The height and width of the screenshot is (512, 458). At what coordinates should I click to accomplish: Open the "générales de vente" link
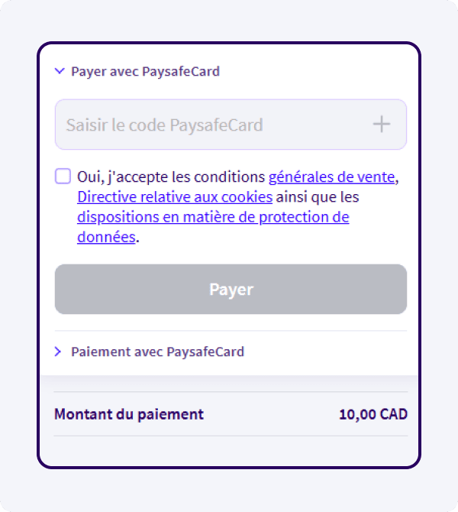pyautogui.click(x=331, y=177)
